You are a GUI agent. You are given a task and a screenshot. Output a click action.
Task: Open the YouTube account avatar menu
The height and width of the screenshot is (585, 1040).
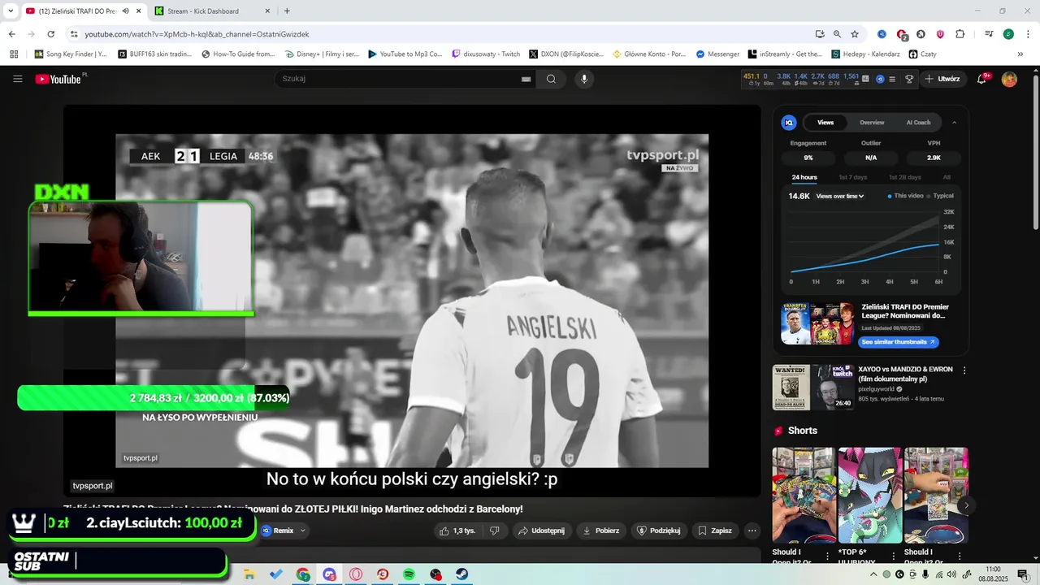(1009, 79)
